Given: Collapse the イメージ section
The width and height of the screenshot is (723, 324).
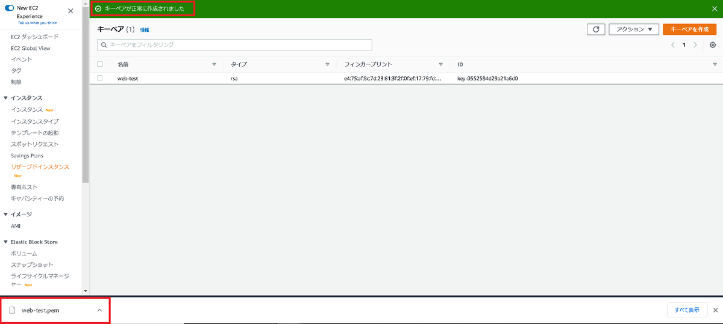Looking at the screenshot, I should [x=6, y=214].
